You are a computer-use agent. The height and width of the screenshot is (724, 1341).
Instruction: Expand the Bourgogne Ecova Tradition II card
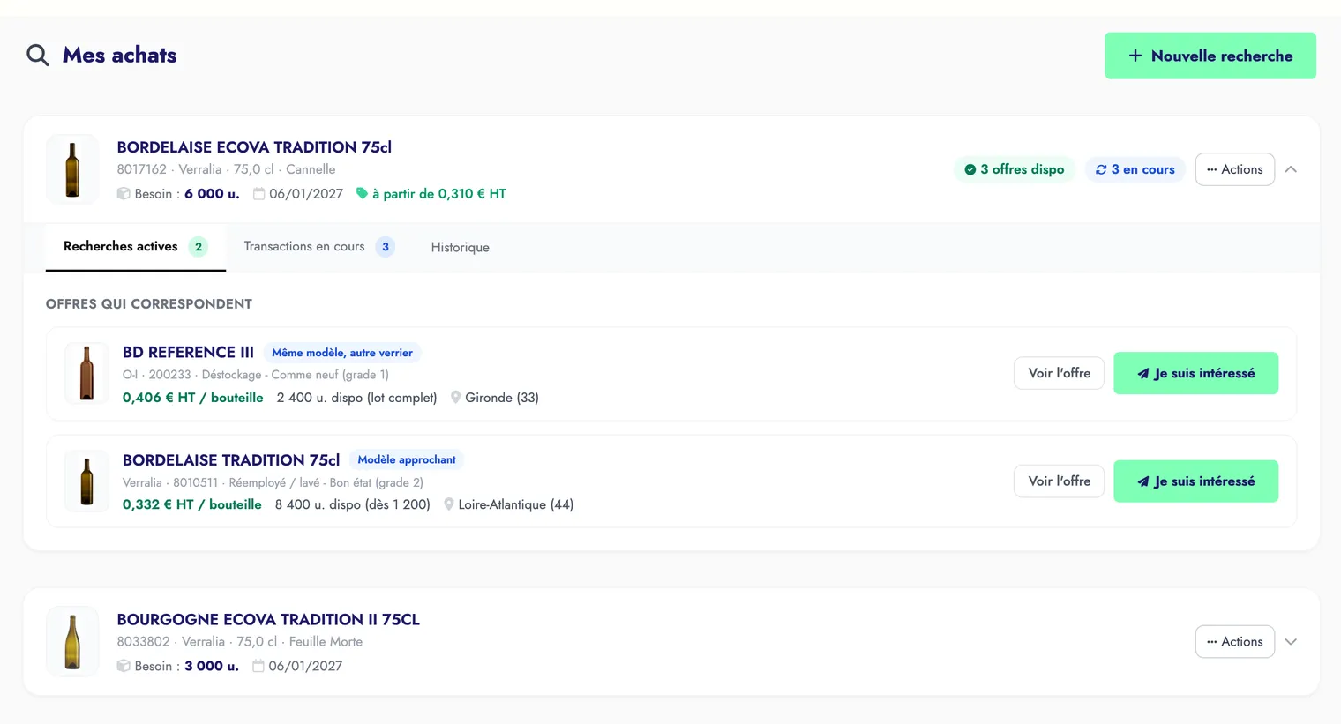(1291, 642)
